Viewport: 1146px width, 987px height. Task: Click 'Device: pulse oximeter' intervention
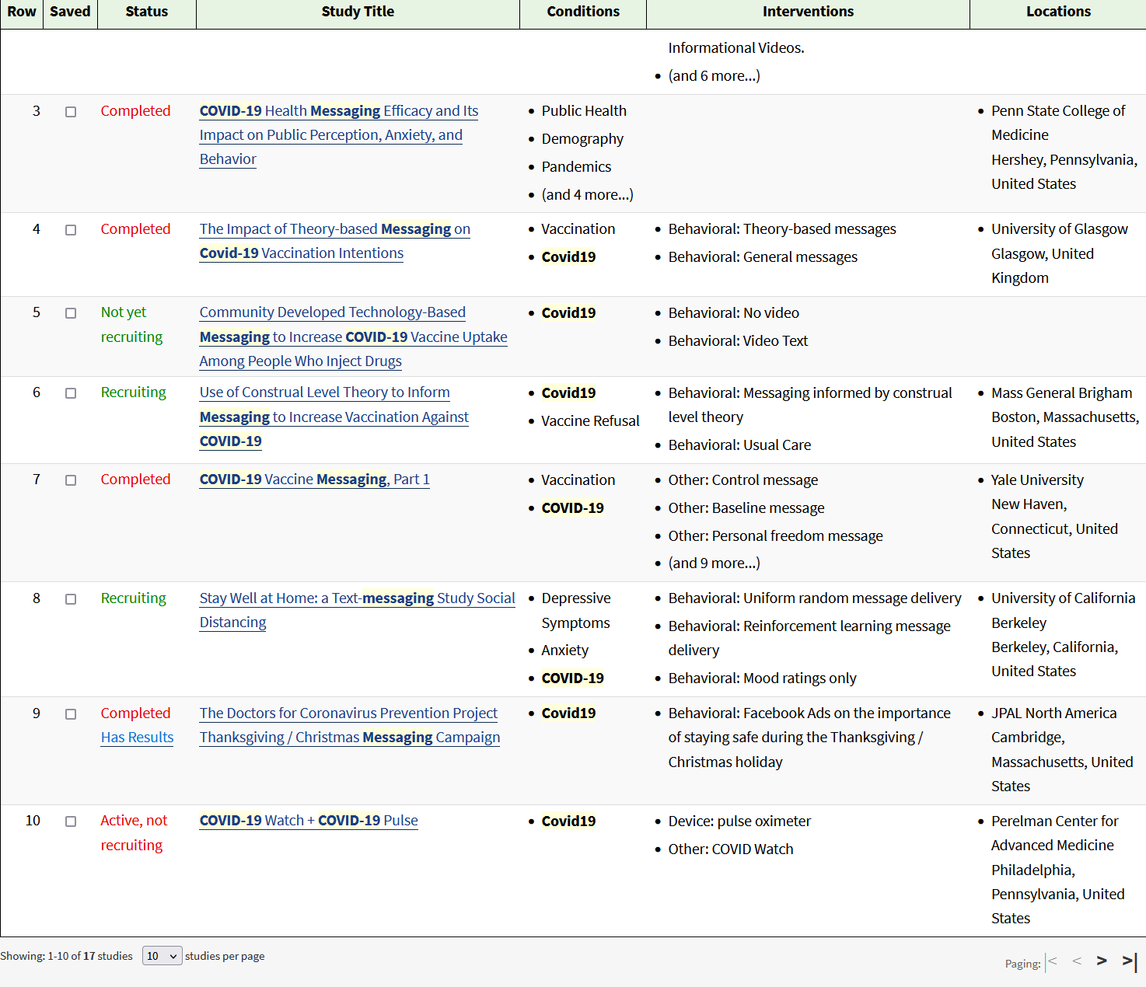coord(739,821)
